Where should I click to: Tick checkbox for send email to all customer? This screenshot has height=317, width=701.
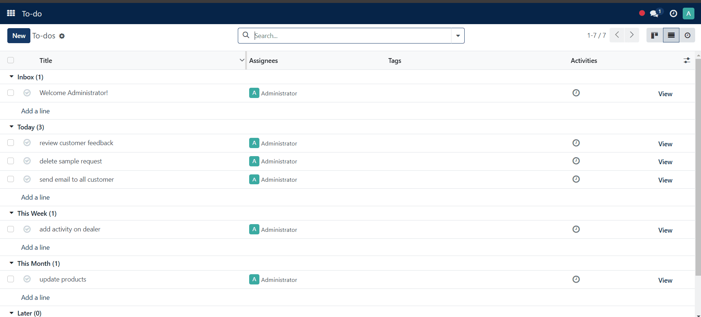pyautogui.click(x=11, y=179)
